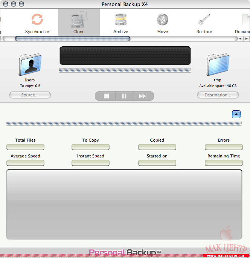Screen dimensions: 250x258
Task: Switch to the Move mode icon
Action: point(163,20)
